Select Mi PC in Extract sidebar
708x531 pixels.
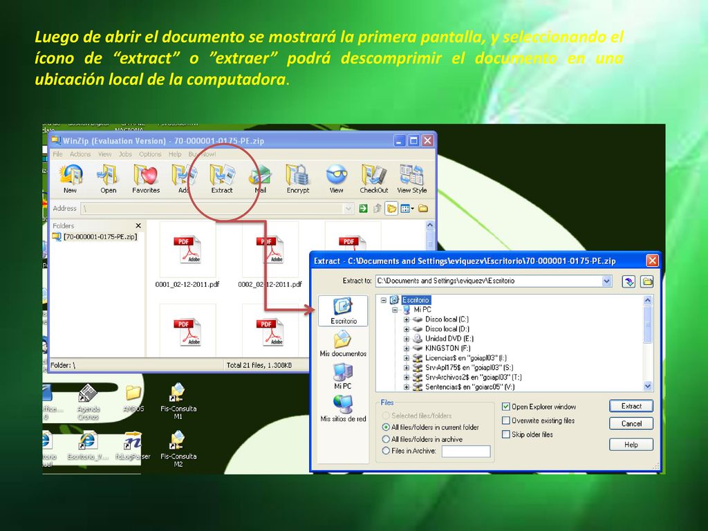tap(343, 376)
